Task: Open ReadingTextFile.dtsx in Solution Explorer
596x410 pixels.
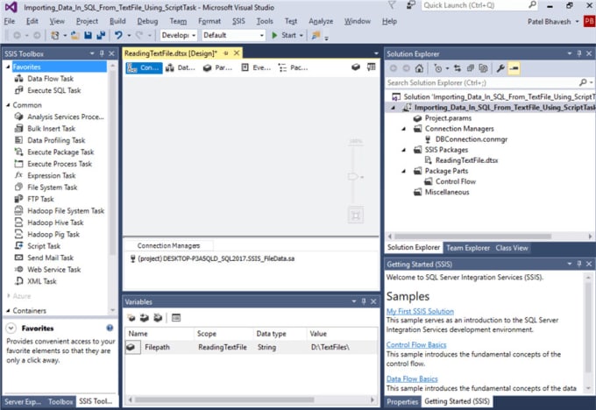Action: tap(466, 160)
